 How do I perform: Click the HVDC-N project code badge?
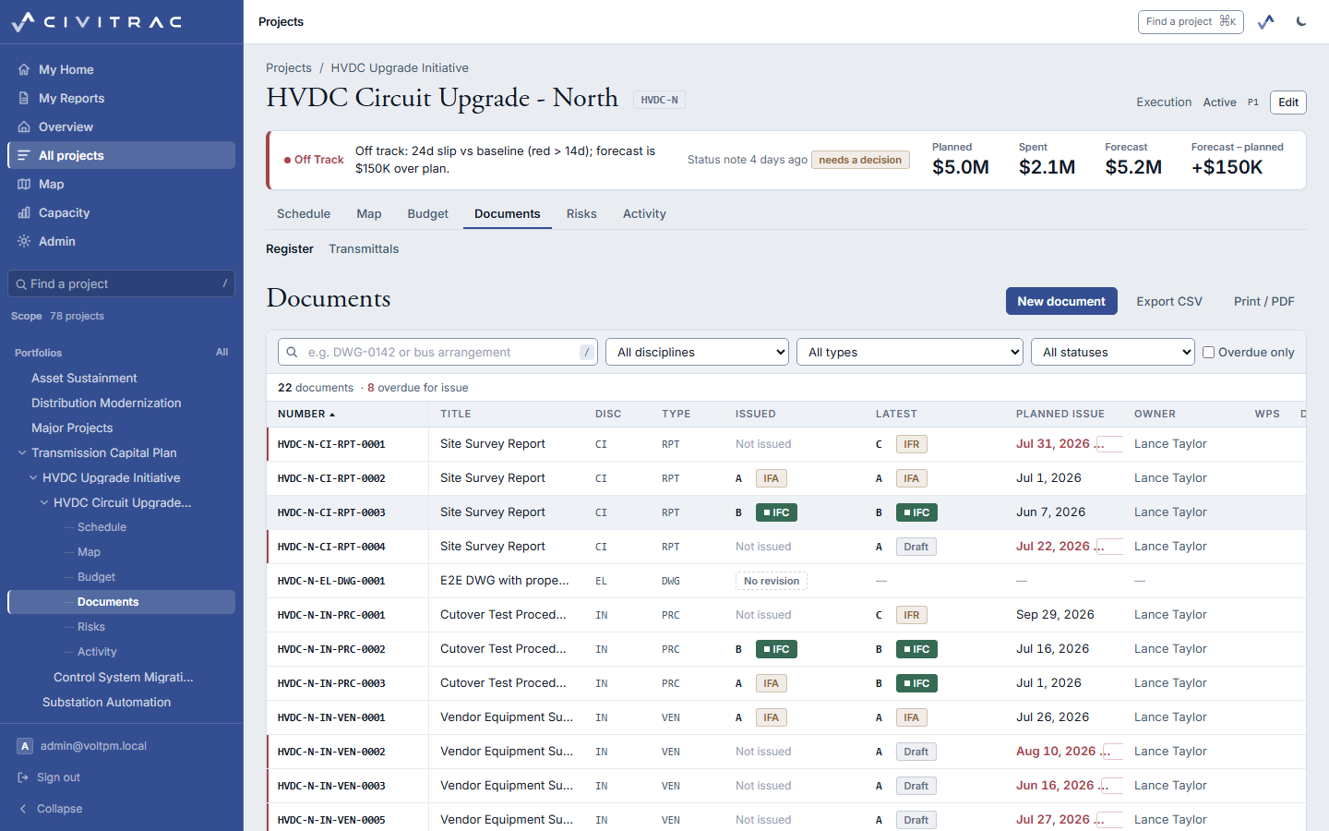coord(659,100)
